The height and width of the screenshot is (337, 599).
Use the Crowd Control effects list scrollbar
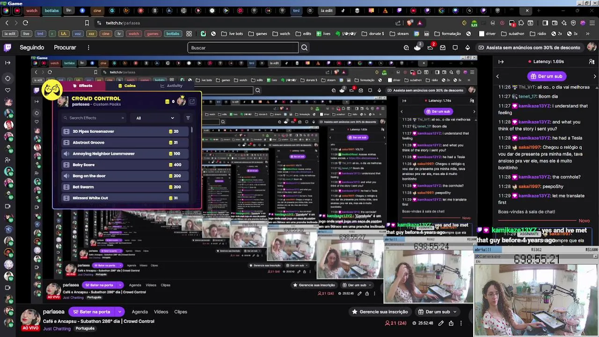191,129
